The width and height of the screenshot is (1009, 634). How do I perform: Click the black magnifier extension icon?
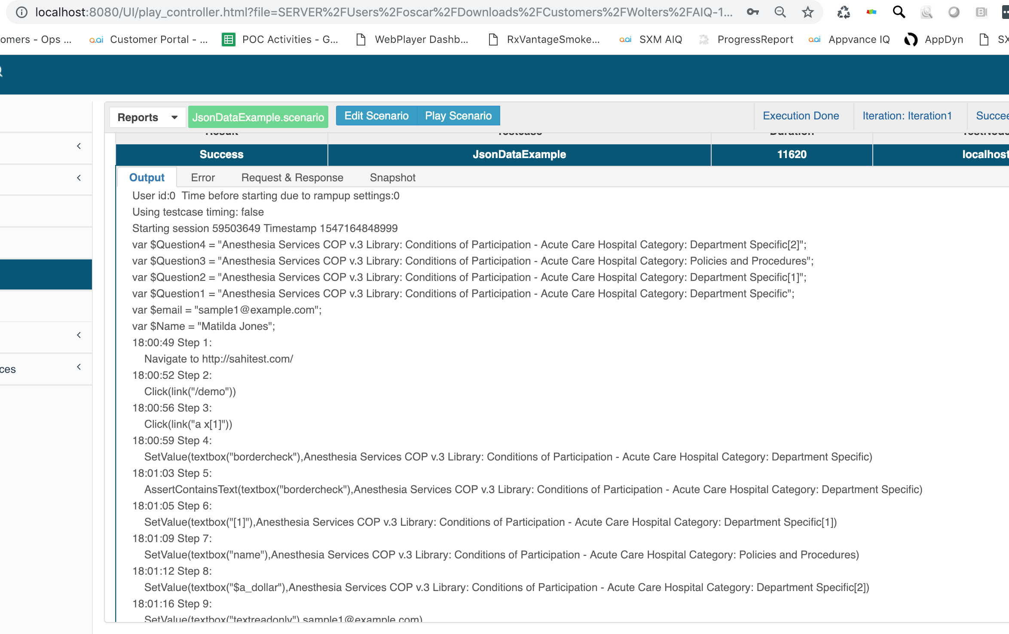[899, 12]
